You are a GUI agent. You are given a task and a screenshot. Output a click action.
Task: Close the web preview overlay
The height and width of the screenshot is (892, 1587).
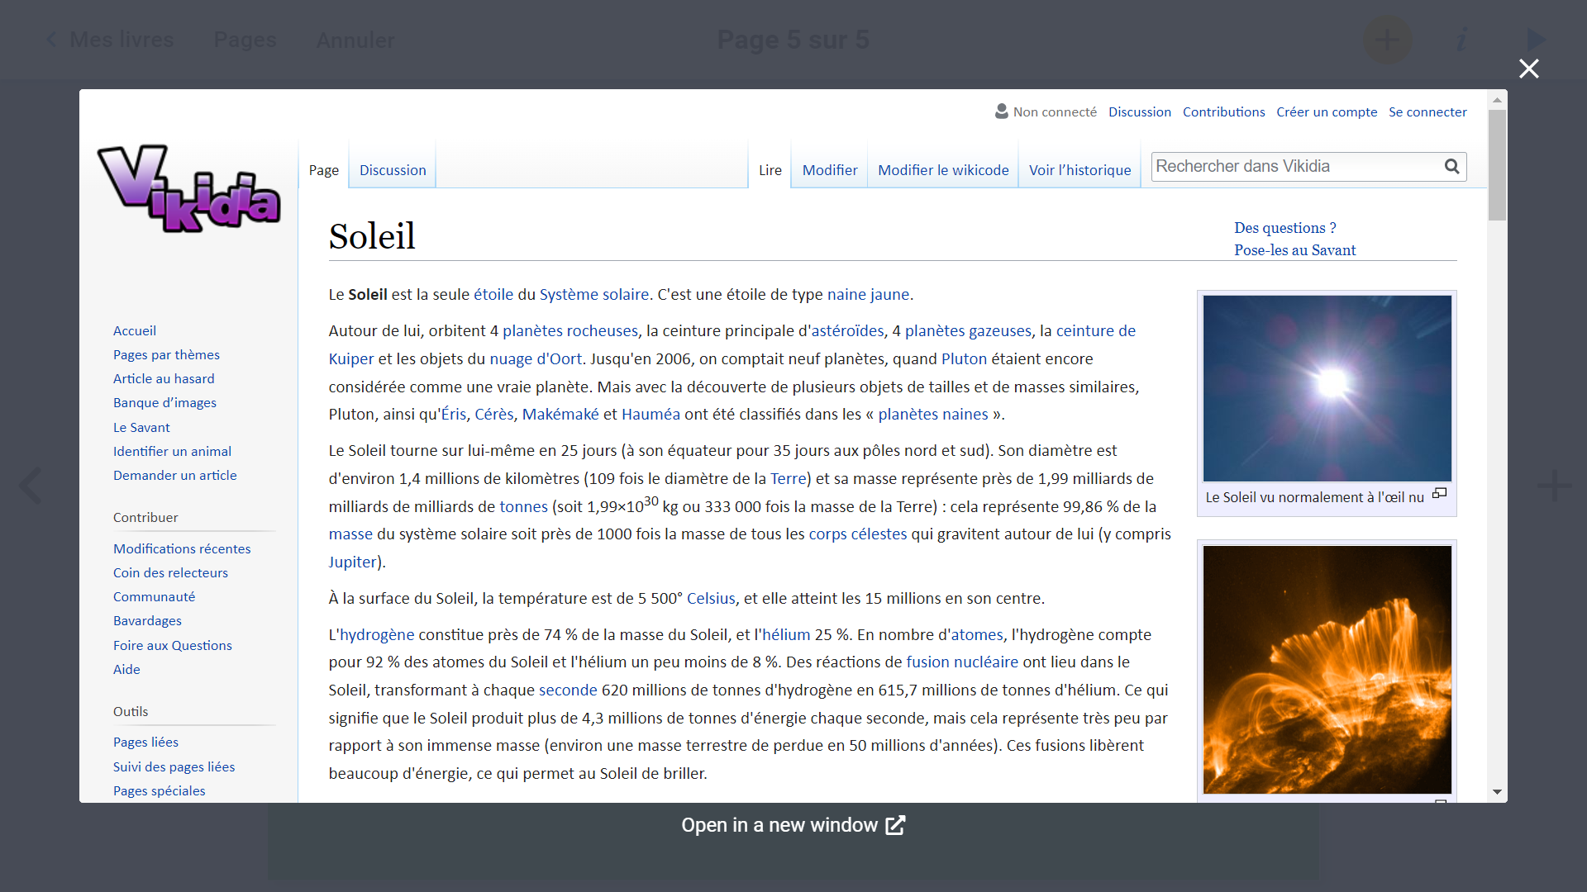pos(1528,69)
